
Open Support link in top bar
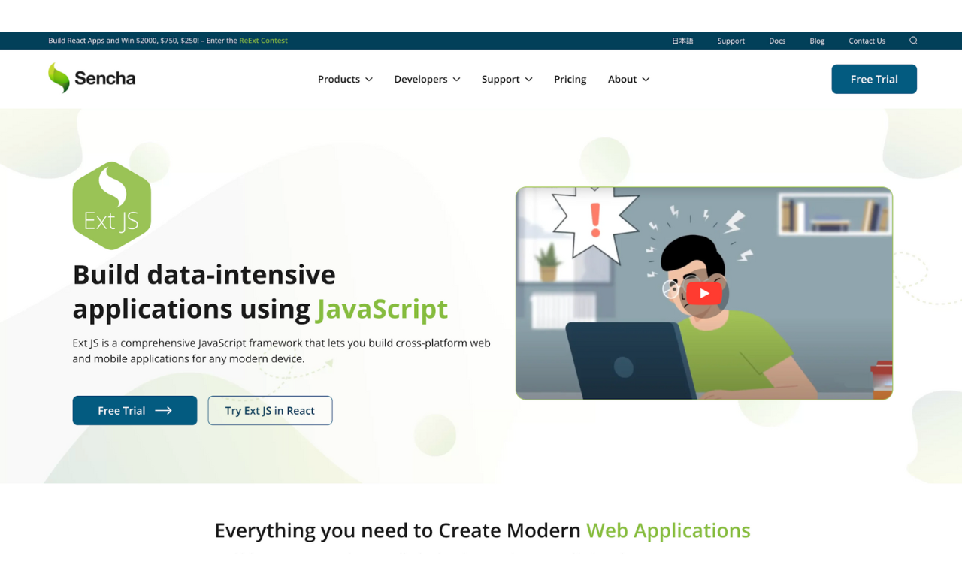tap(731, 41)
